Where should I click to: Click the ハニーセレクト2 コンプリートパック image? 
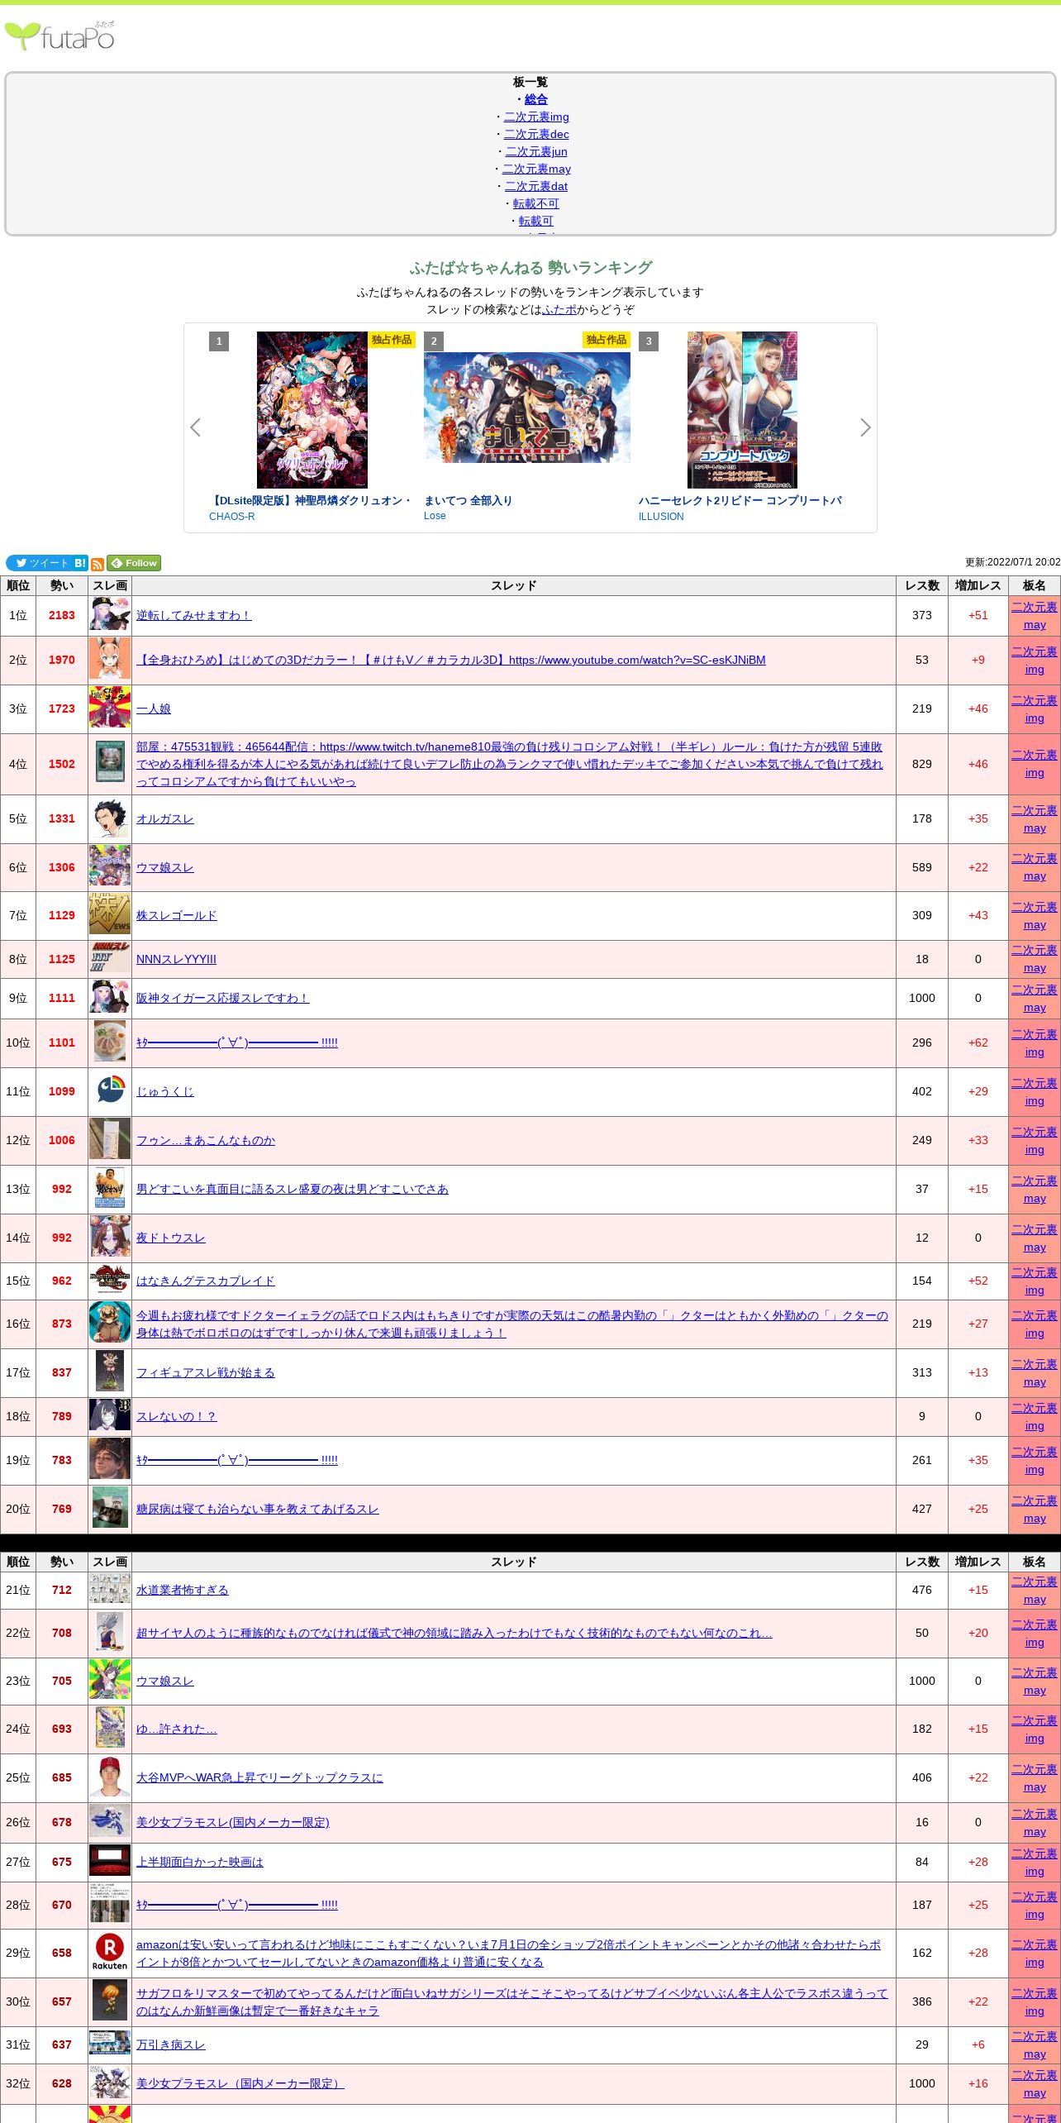[742, 409]
